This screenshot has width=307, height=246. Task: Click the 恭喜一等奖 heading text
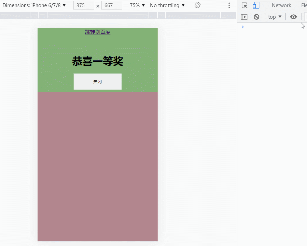pos(98,61)
